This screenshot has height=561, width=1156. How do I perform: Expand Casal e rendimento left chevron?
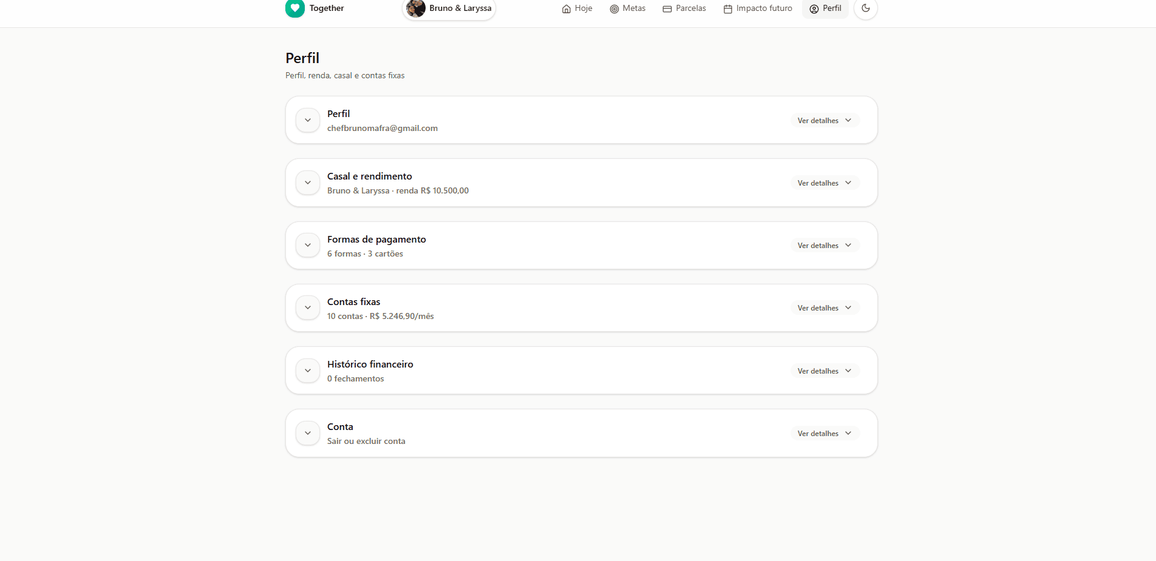pos(308,183)
